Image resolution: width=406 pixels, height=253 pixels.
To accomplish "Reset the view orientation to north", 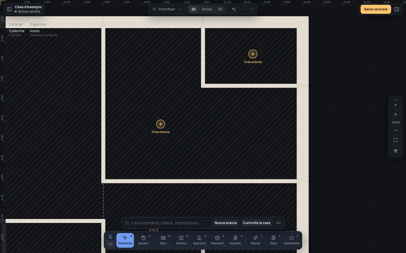I will [x=396, y=103].
